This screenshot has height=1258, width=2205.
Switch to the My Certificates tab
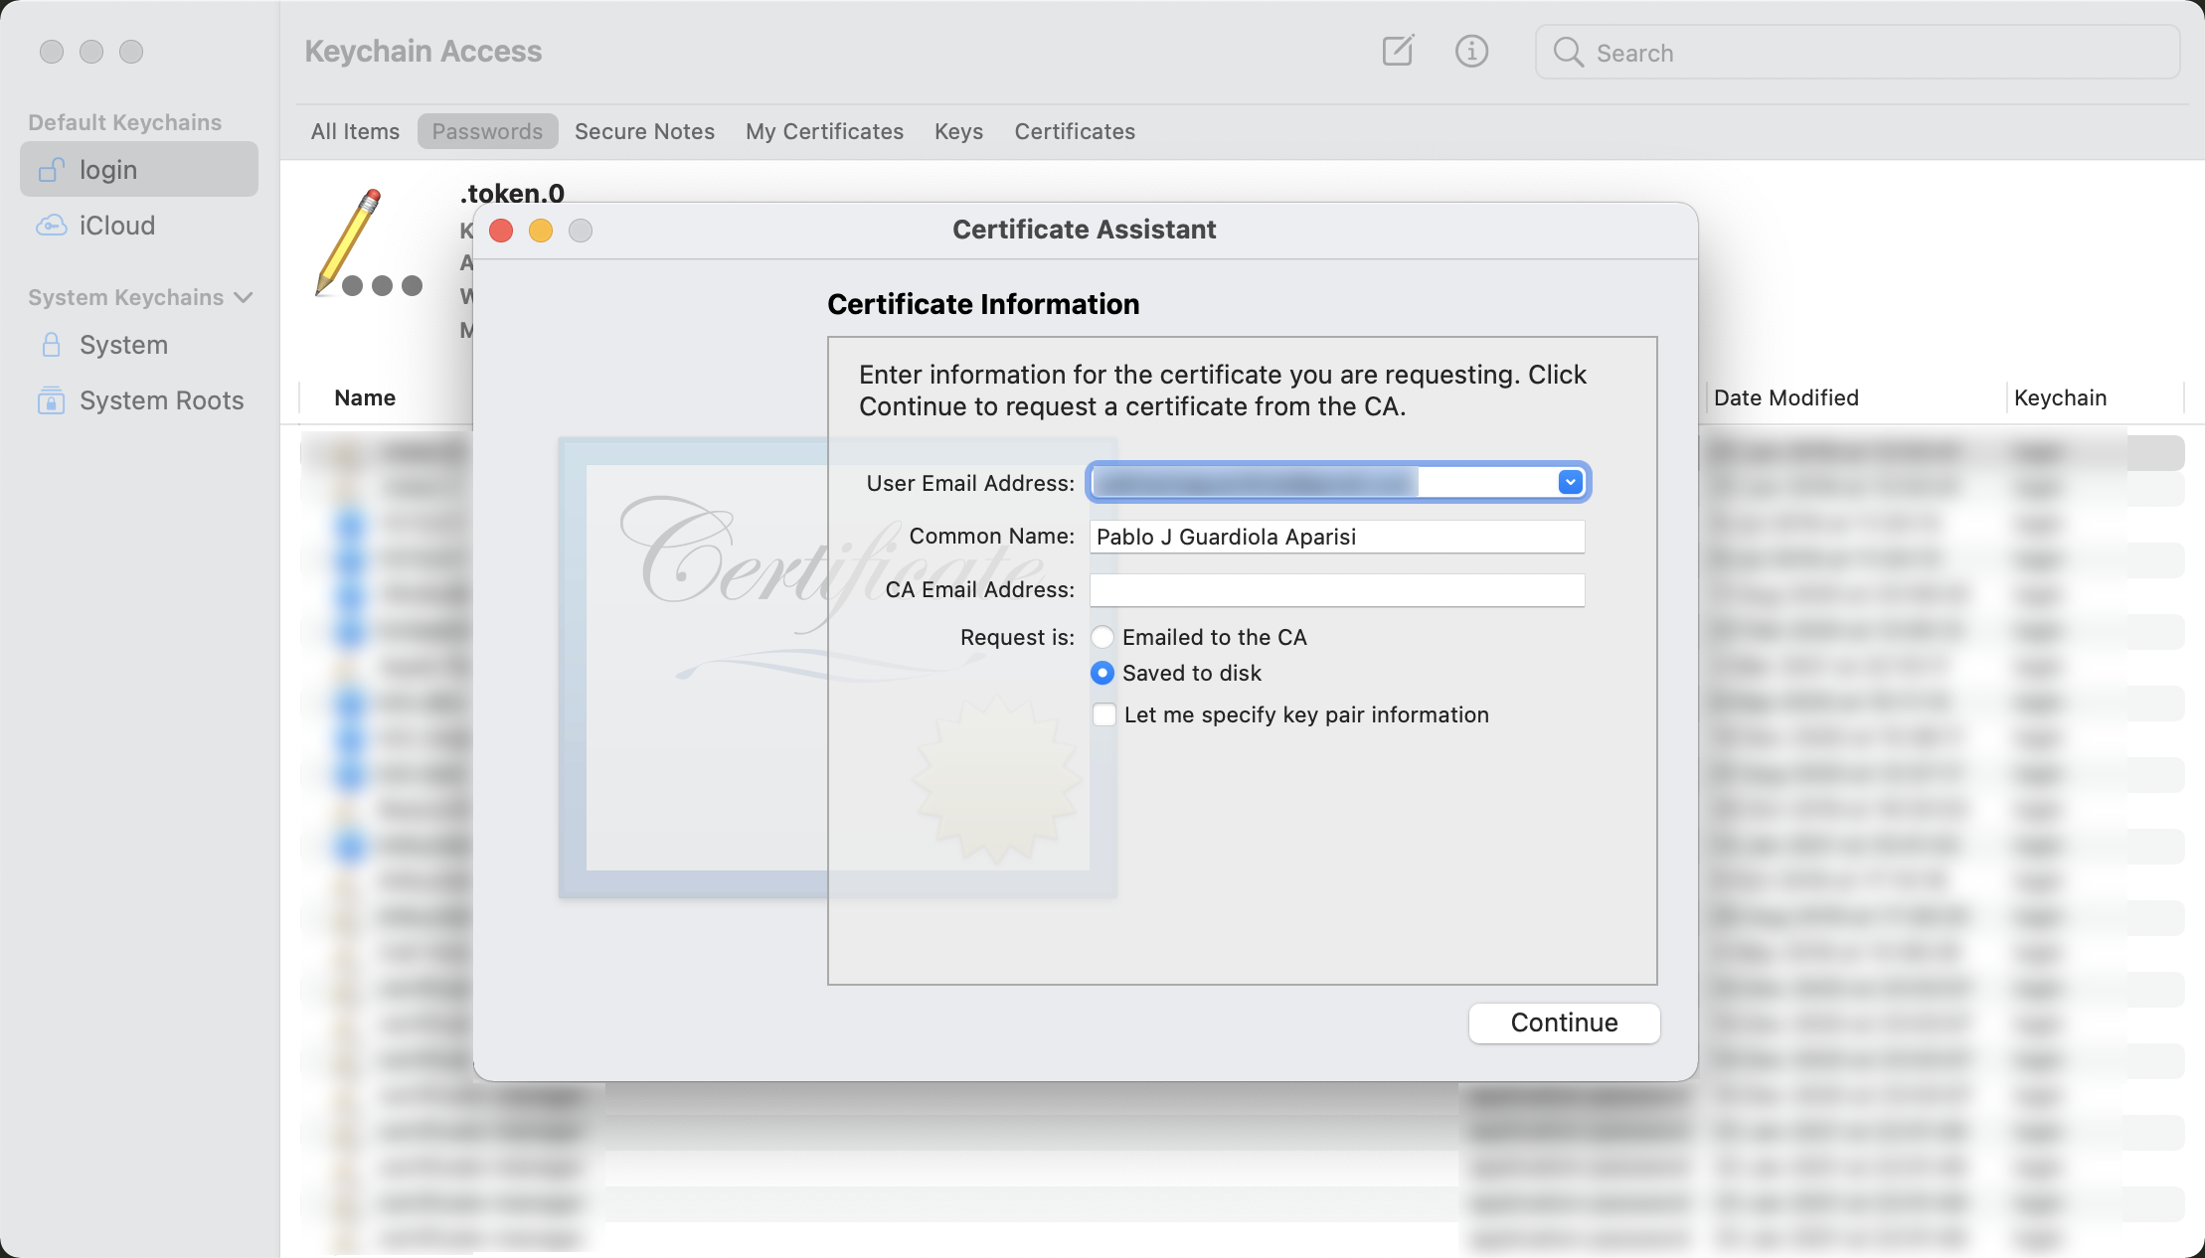[x=824, y=131]
